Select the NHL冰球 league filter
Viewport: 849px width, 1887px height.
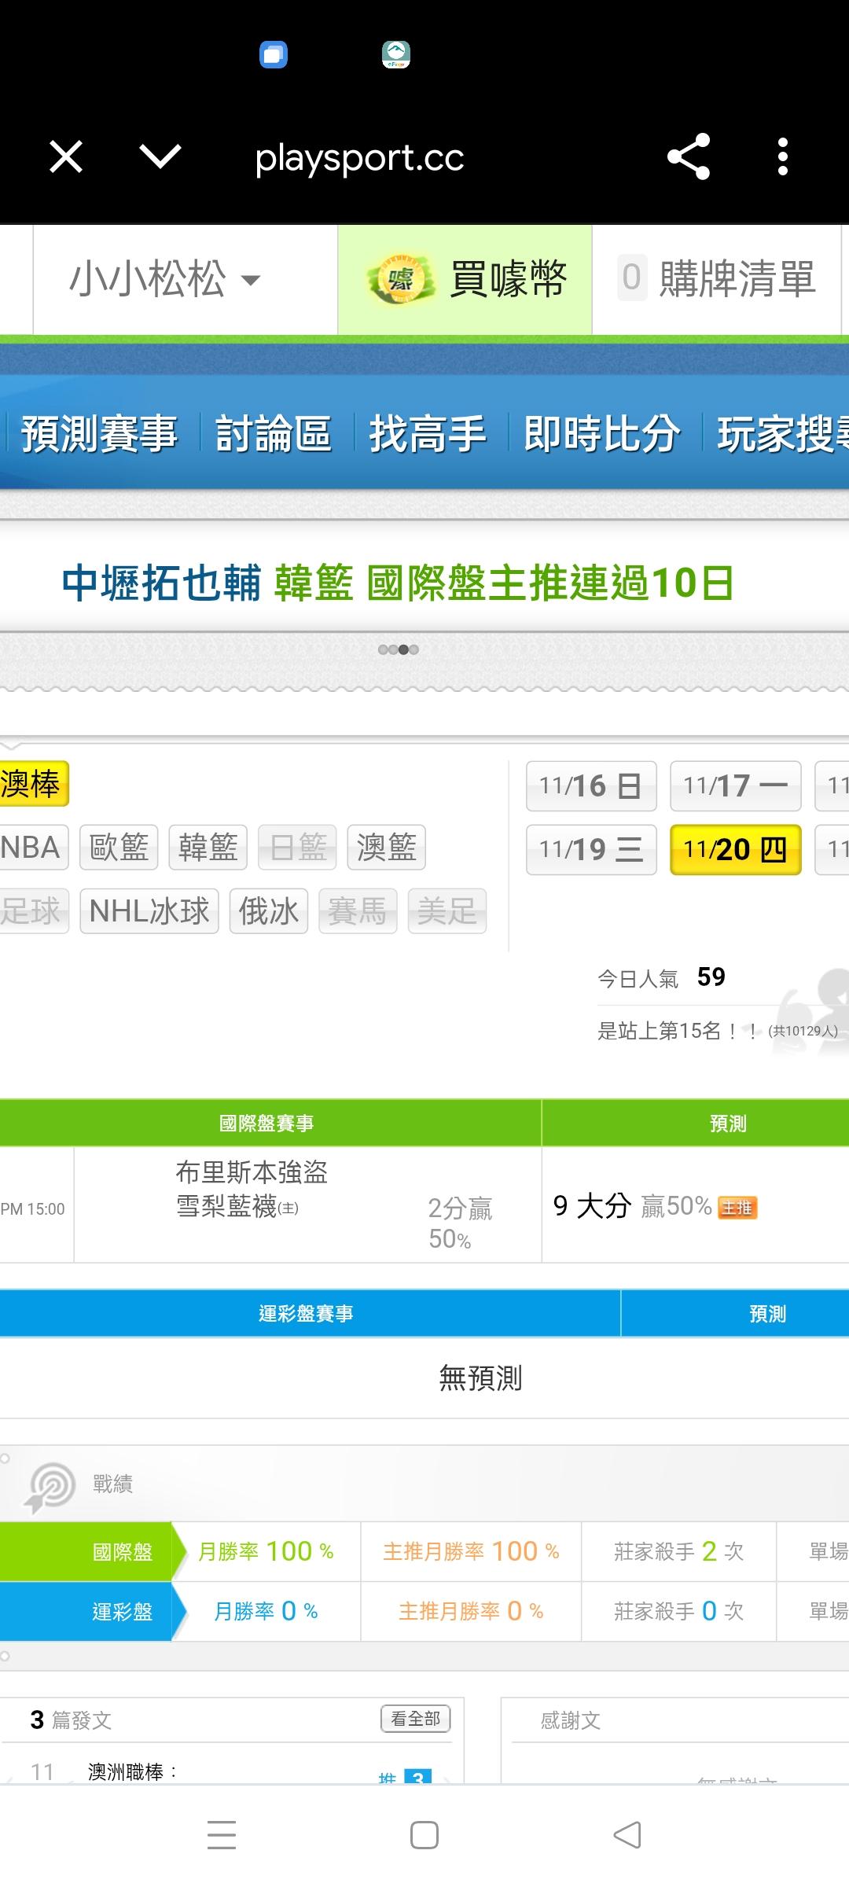[149, 911]
